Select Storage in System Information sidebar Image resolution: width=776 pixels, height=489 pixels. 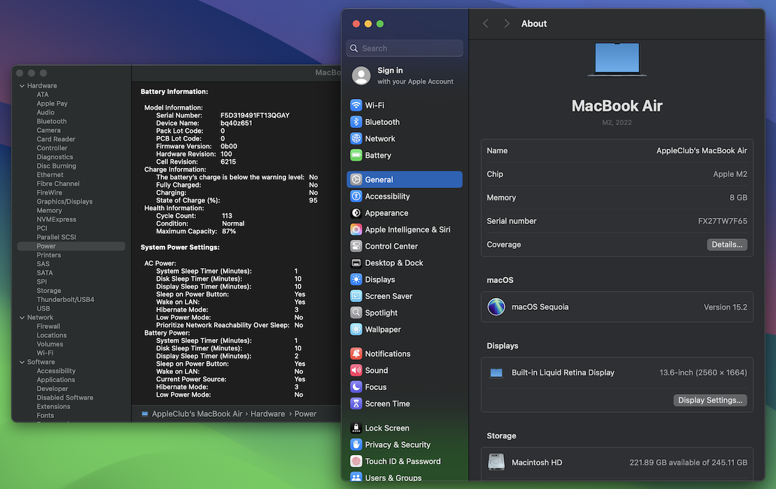point(48,291)
